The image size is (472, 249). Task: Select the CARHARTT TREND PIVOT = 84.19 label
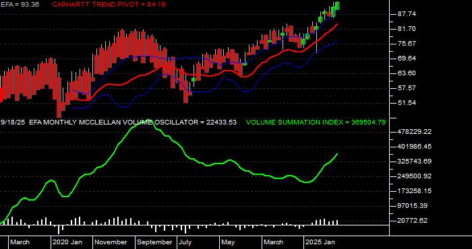(x=109, y=5)
